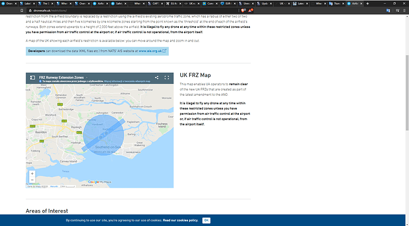Click 'Southend-on-Sea' label on the map

[108, 147]
